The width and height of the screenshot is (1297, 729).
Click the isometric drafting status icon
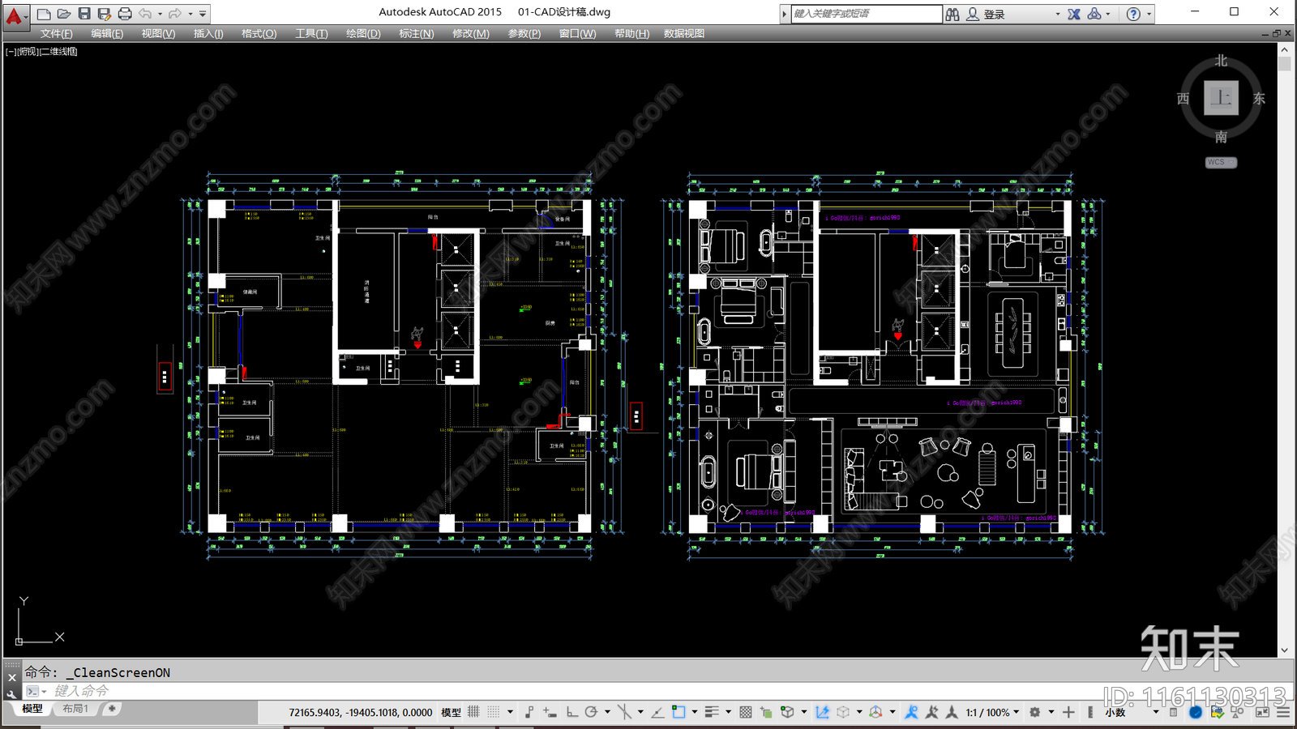[624, 712]
